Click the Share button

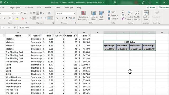click(151, 7)
